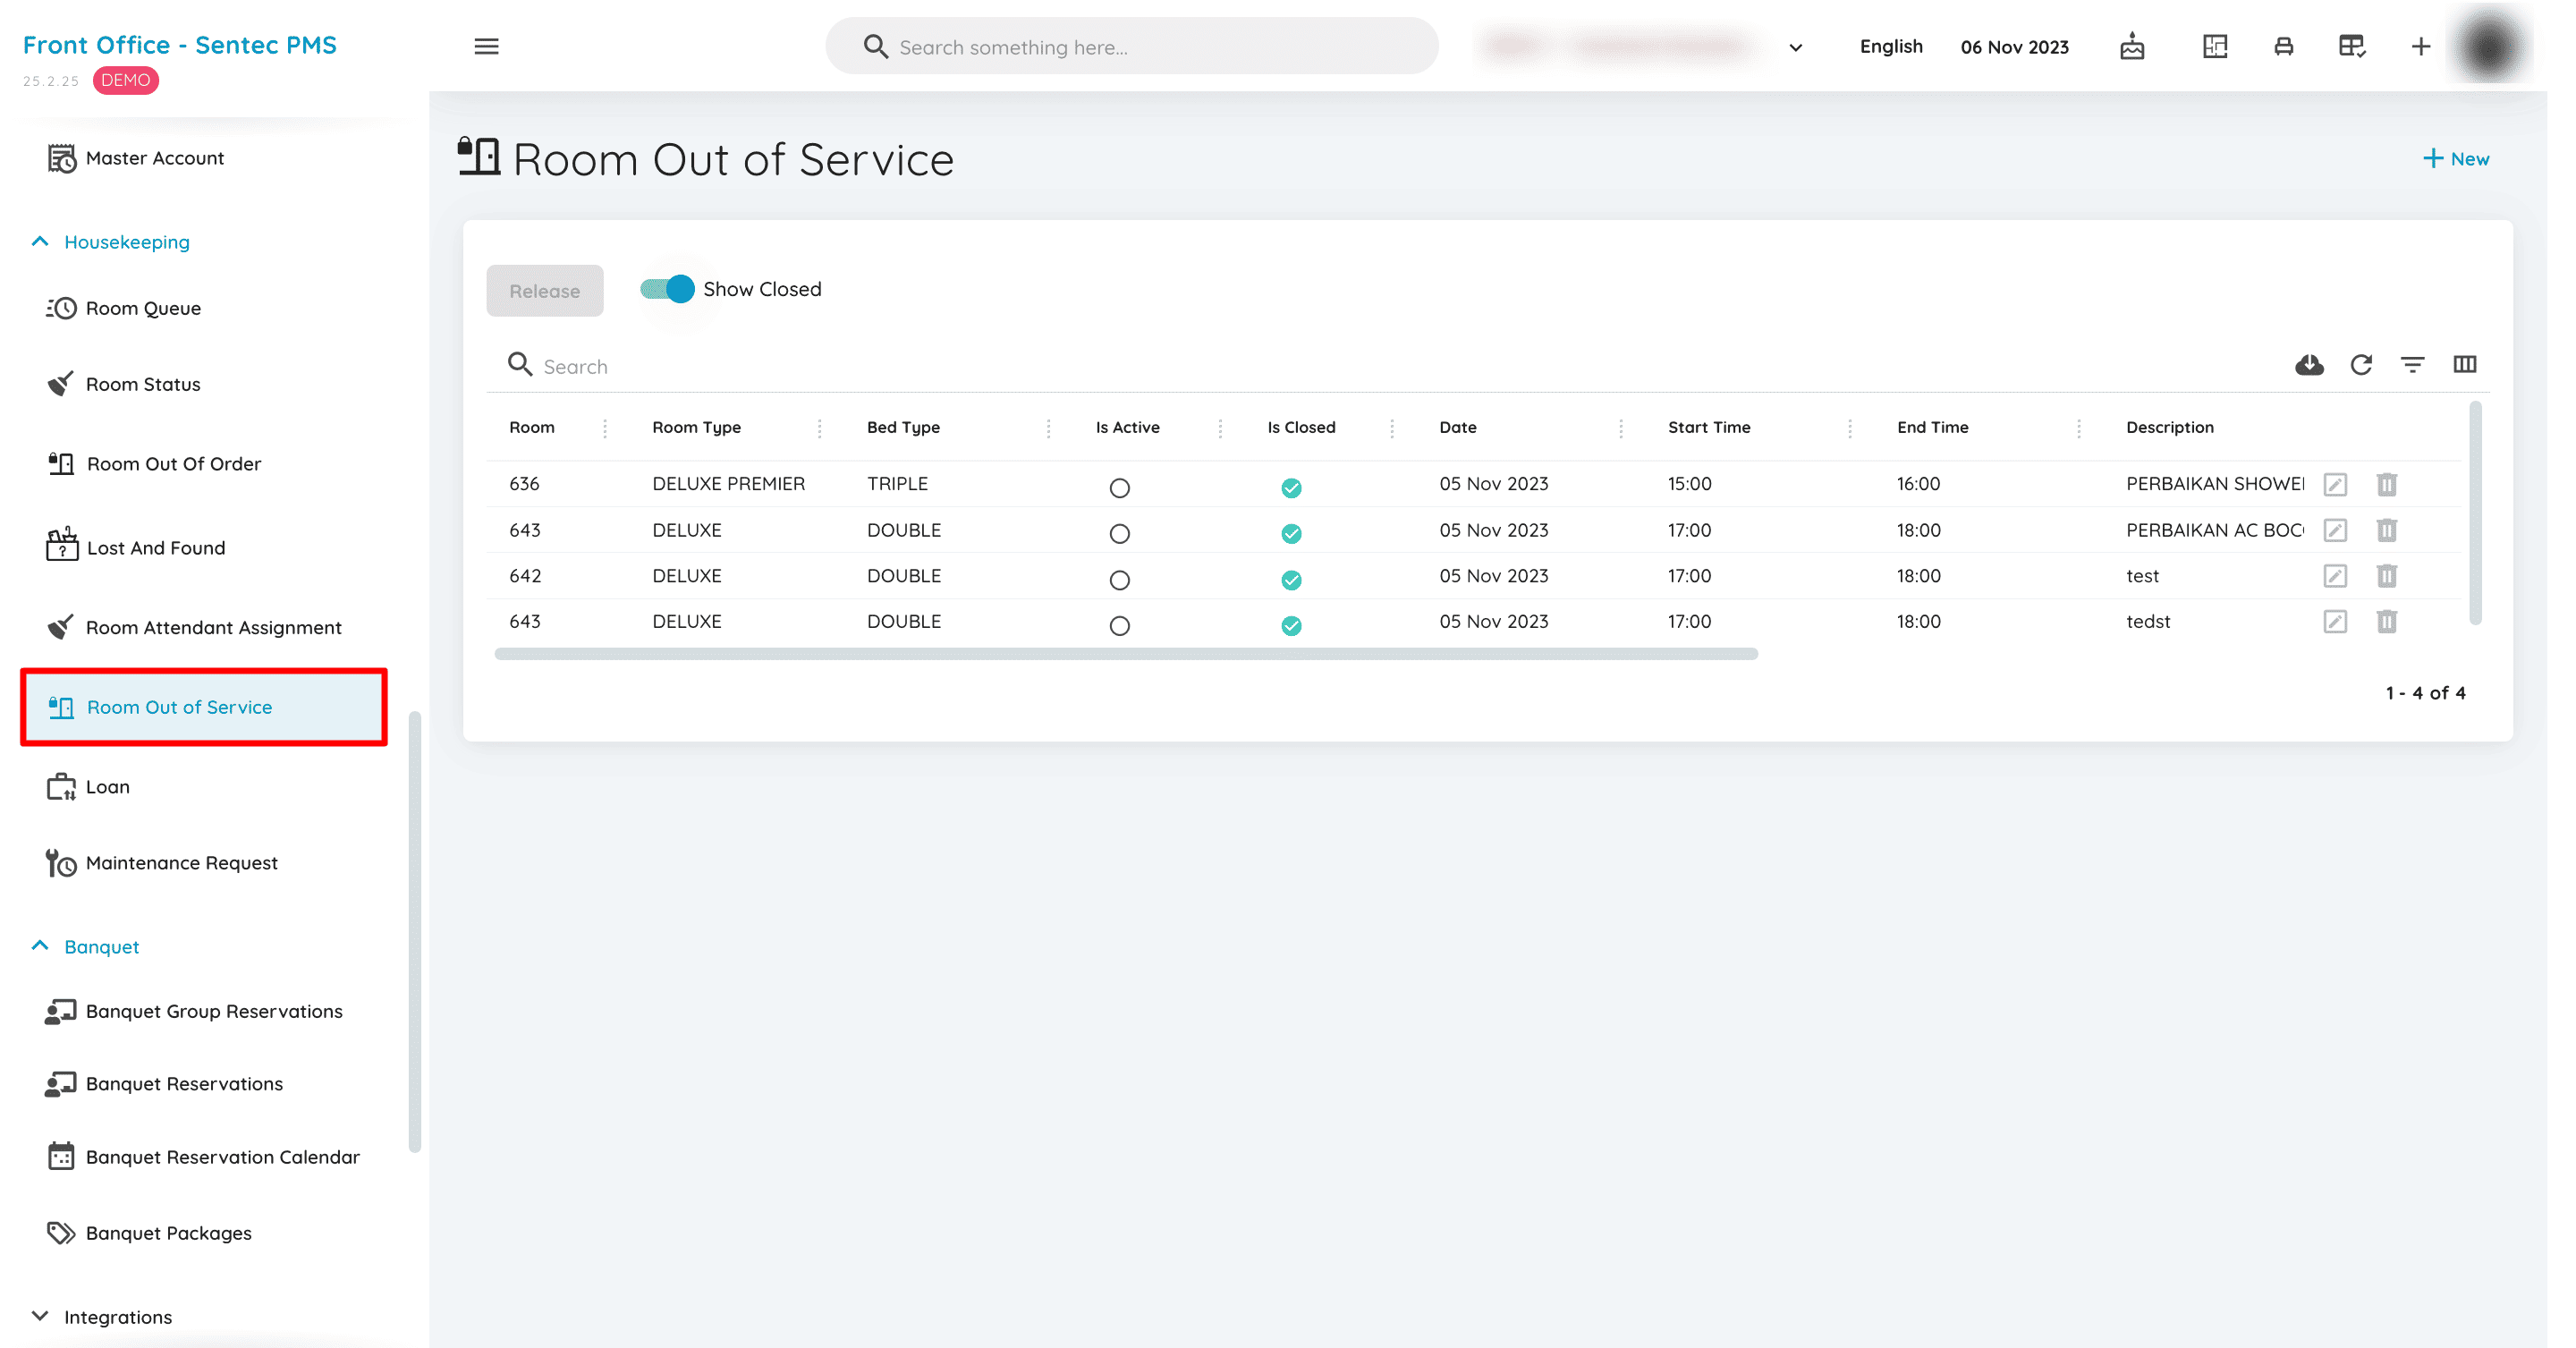This screenshot has height=1348, width=2576.
Task: Delete the PERBAIKAN AC row entry
Action: [x=2386, y=530]
